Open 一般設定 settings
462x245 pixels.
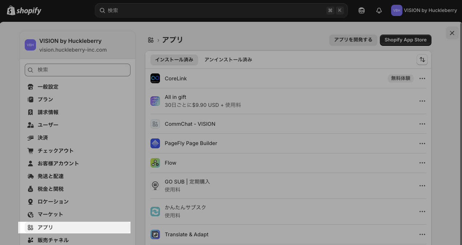tap(77, 87)
